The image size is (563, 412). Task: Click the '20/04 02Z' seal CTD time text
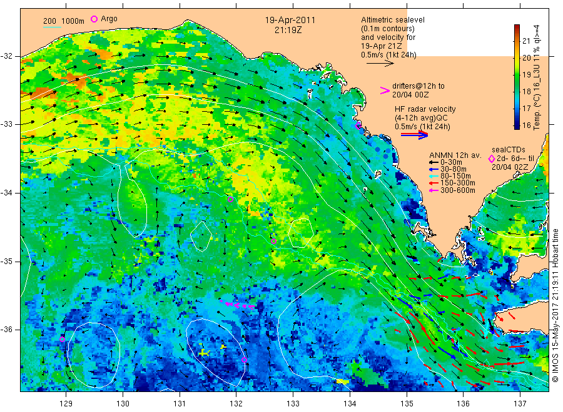(510, 167)
